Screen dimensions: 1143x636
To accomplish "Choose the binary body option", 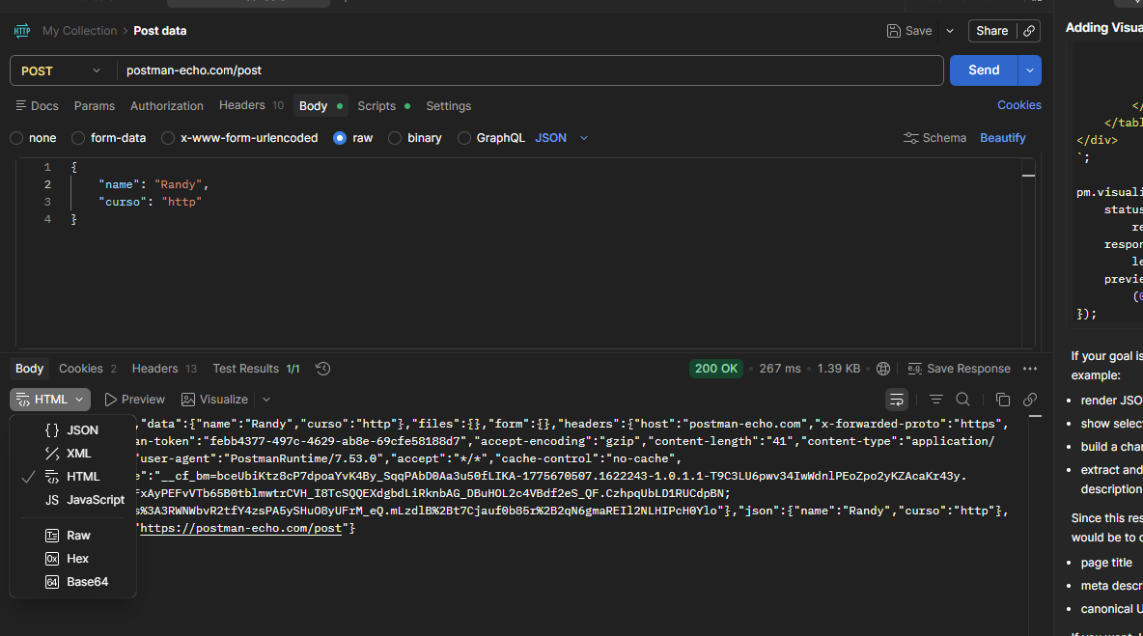I will 395,138.
